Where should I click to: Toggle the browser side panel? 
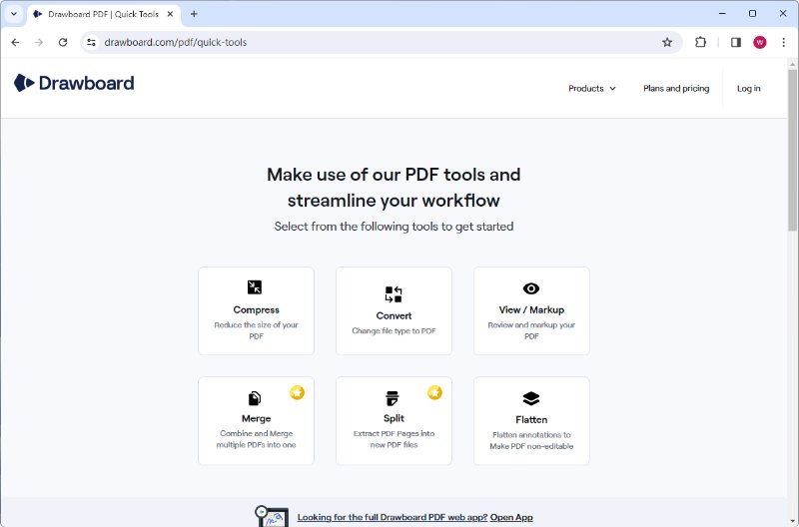(735, 42)
